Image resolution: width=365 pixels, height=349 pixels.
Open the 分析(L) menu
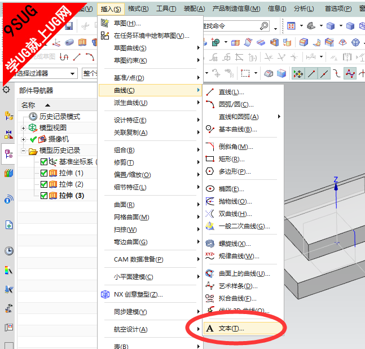click(304, 8)
